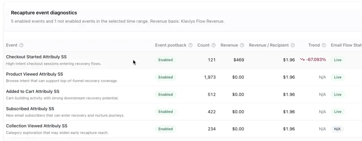Open the Count column help tooltip icon
The height and width of the screenshot is (141, 362).
214,45
